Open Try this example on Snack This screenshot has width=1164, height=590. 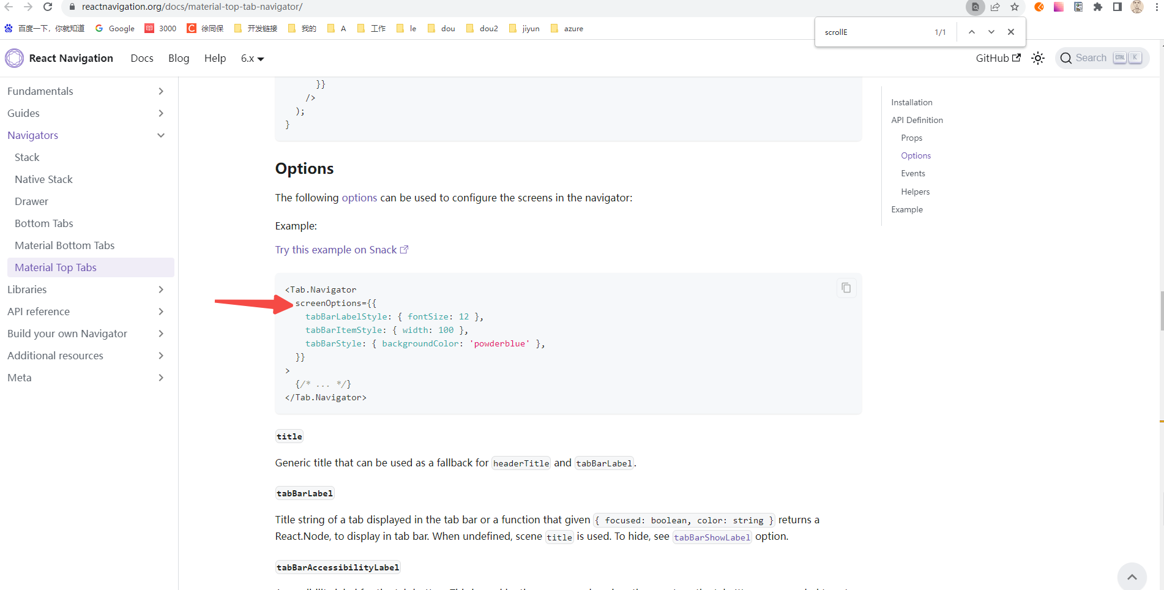coord(341,250)
